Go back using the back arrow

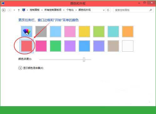point(4,10)
